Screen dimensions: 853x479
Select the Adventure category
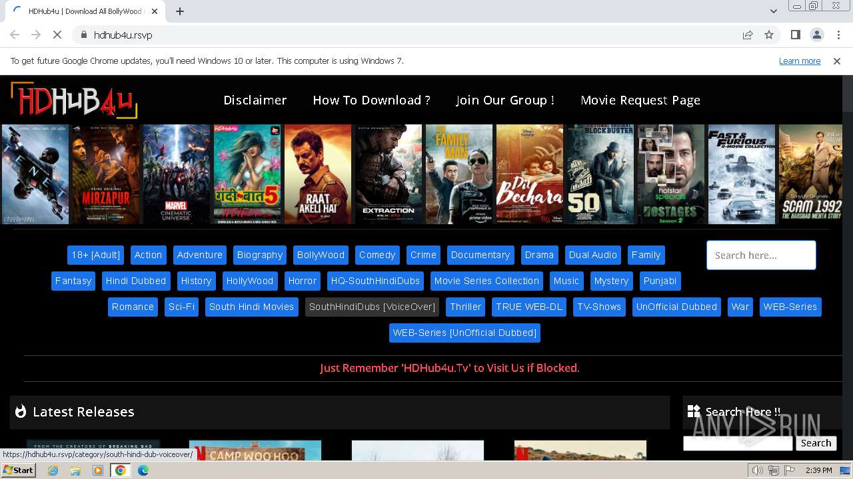(x=200, y=255)
